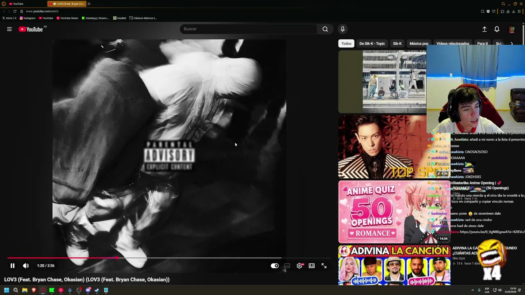Mute the video volume
This screenshot has width=525, height=295.
26,266
